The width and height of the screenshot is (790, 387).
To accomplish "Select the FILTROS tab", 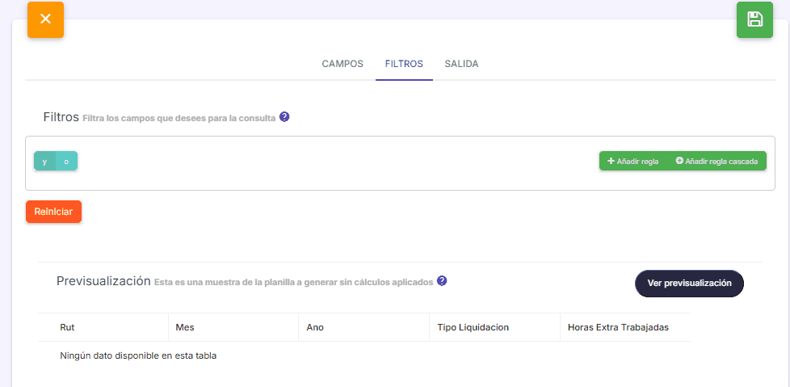I will coord(404,64).
